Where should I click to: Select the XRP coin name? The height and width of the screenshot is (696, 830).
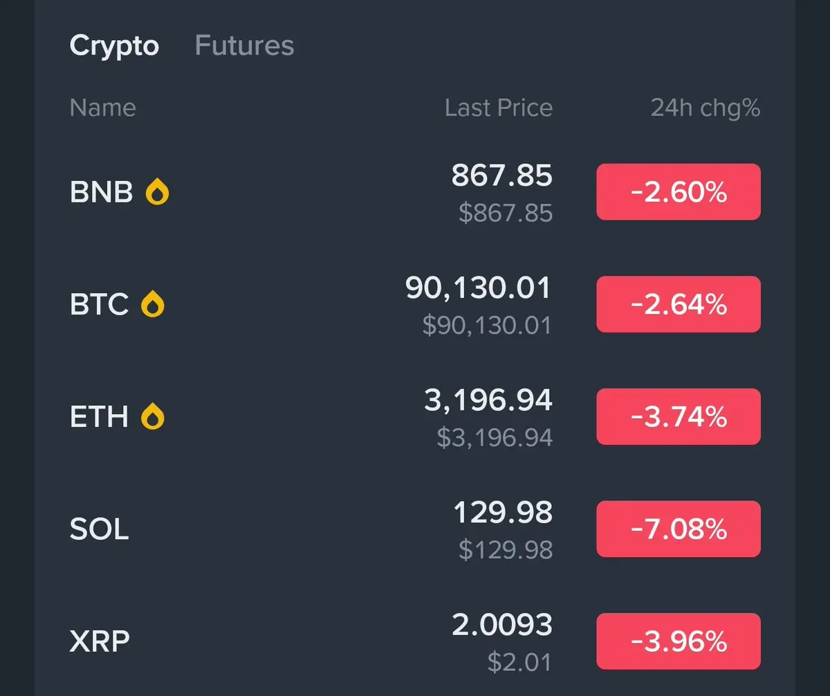(x=100, y=642)
